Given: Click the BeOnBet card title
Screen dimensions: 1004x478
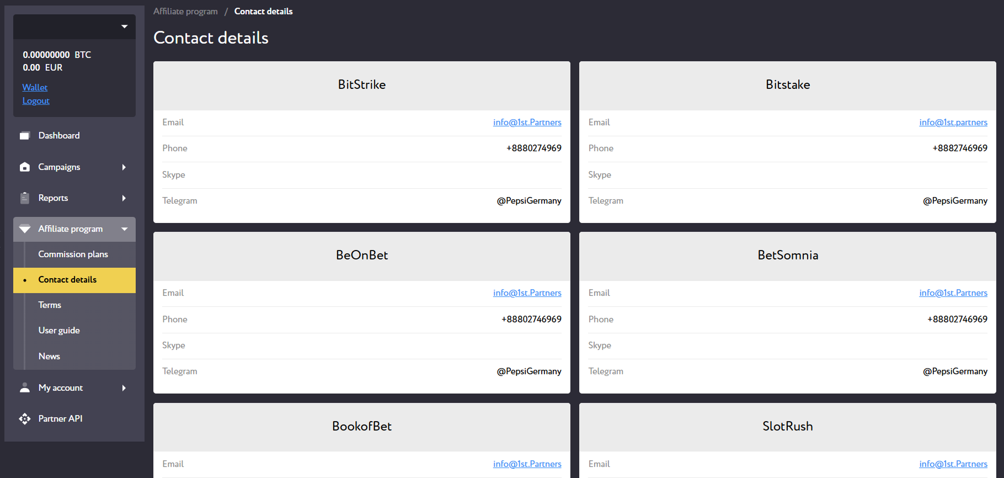Looking at the screenshot, I should pyautogui.click(x=362, y=256).
